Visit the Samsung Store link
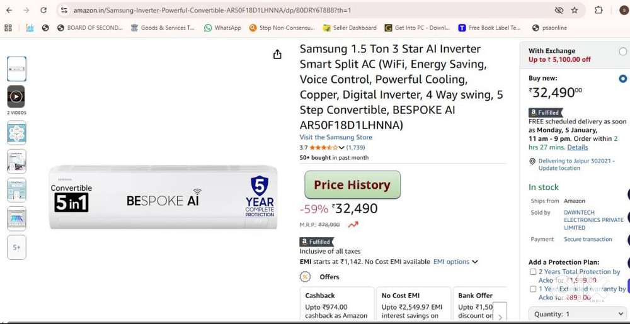 tap(336, 137)
